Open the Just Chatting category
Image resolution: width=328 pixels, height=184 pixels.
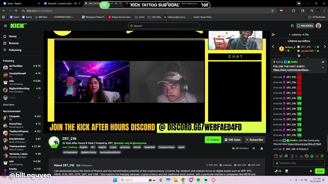tap(70, 147)
